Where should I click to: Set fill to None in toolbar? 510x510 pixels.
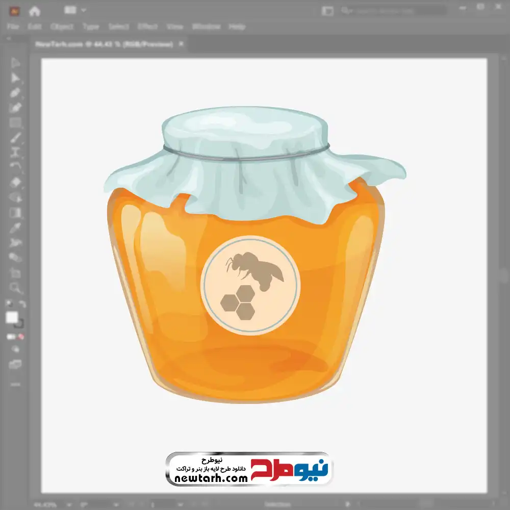point(21,337)
